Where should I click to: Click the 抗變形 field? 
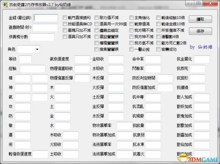(197, 78)
